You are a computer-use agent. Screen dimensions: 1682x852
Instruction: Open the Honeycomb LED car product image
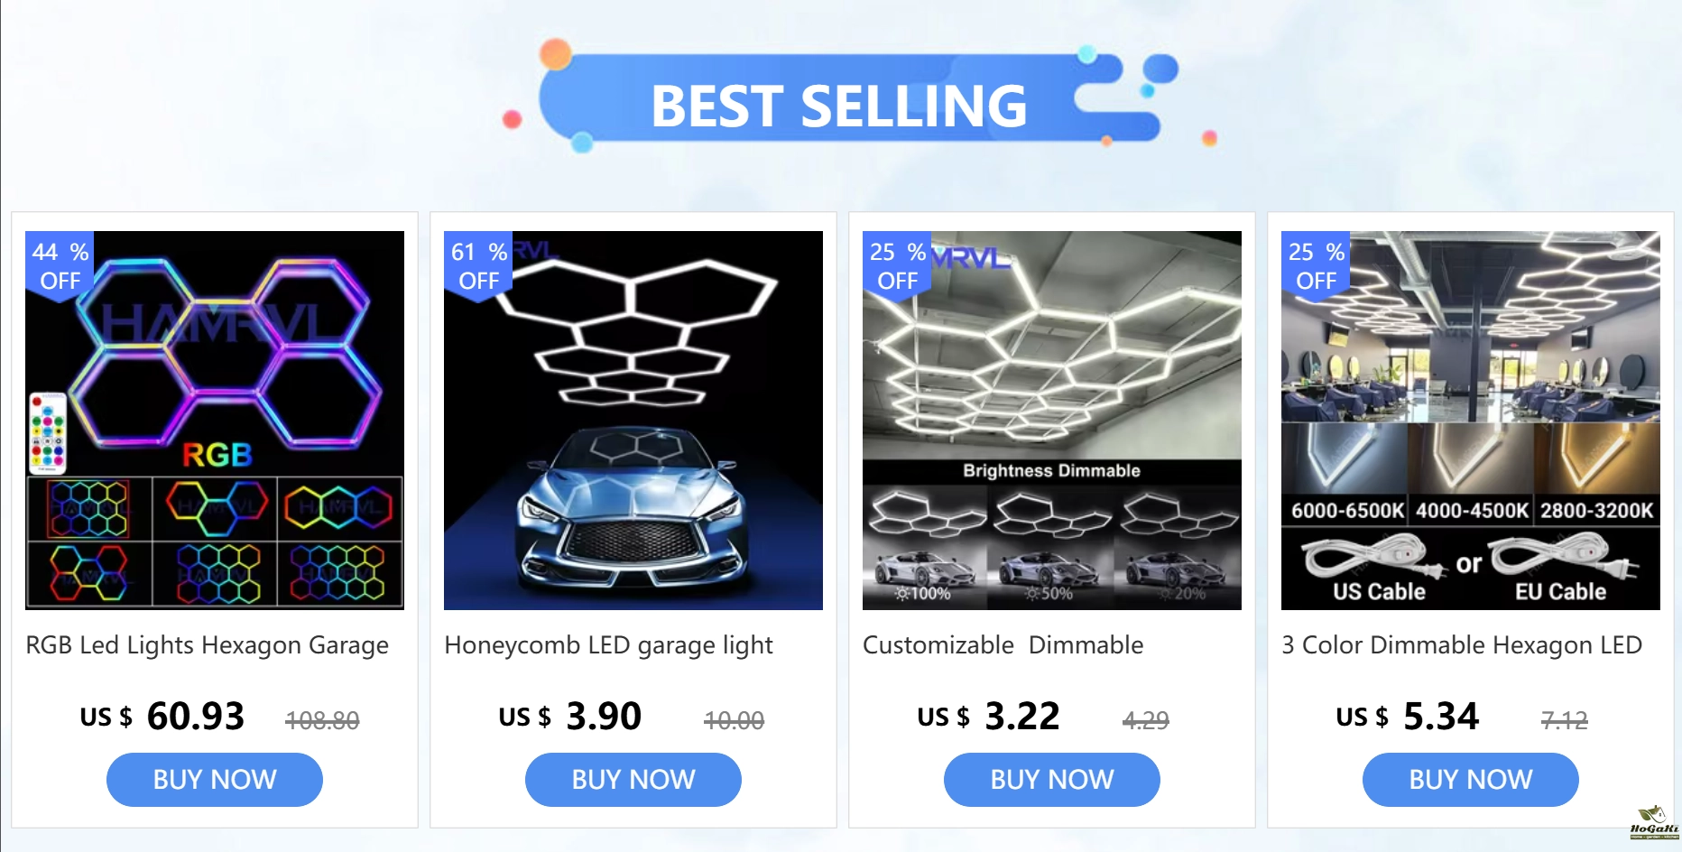(x=633, y=421)
